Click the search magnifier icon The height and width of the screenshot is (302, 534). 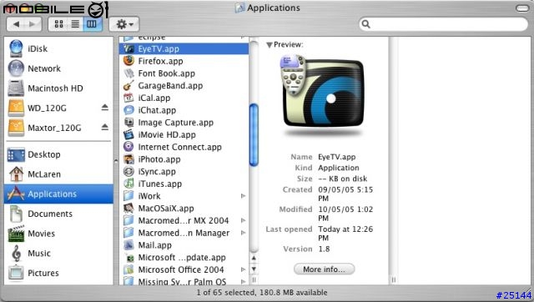pyautogui.click(x=365, y=24)
